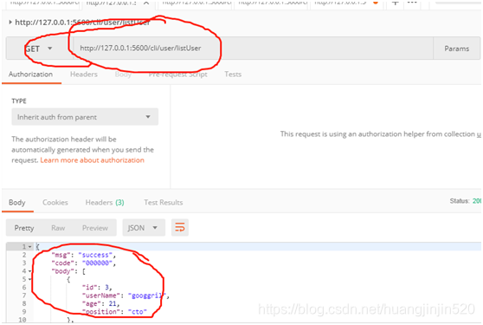The image size is (483, 325).
Task: Open the response Headers (3) tab
Action: coord(105,203)
